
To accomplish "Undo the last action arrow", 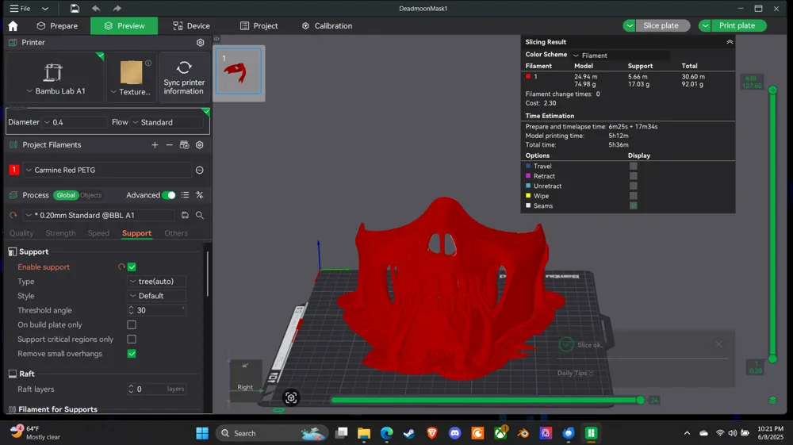I will point(96,8).
